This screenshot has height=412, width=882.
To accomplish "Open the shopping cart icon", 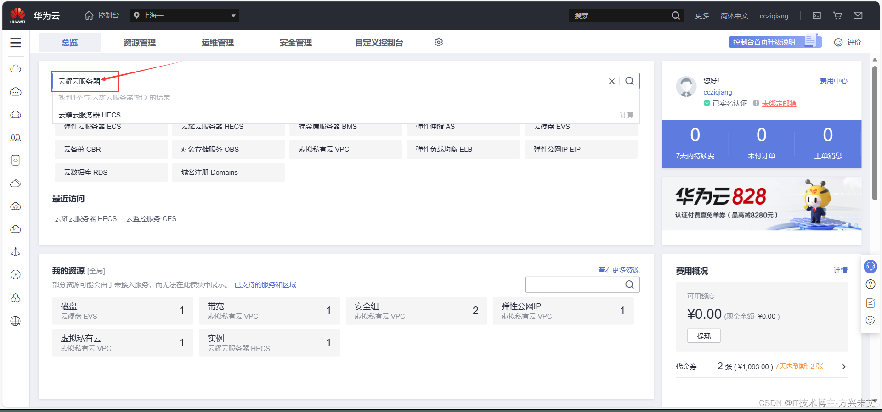I will [837, 16].
